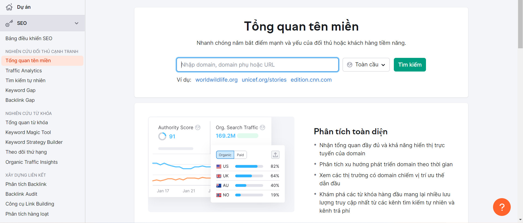Click the 91 authority score value
The height and width of the screenshot is (223, 523).
[172, 136]
